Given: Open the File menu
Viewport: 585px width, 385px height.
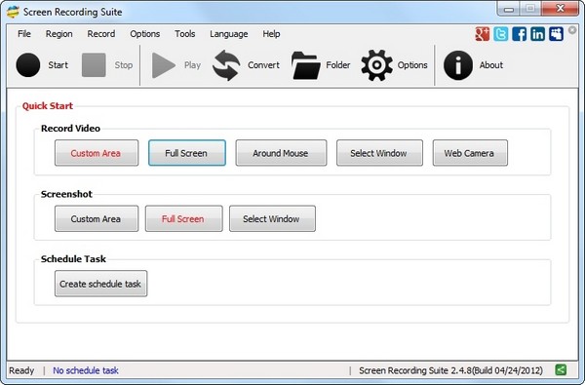Looking at the screenshot, I should (24, 34).
